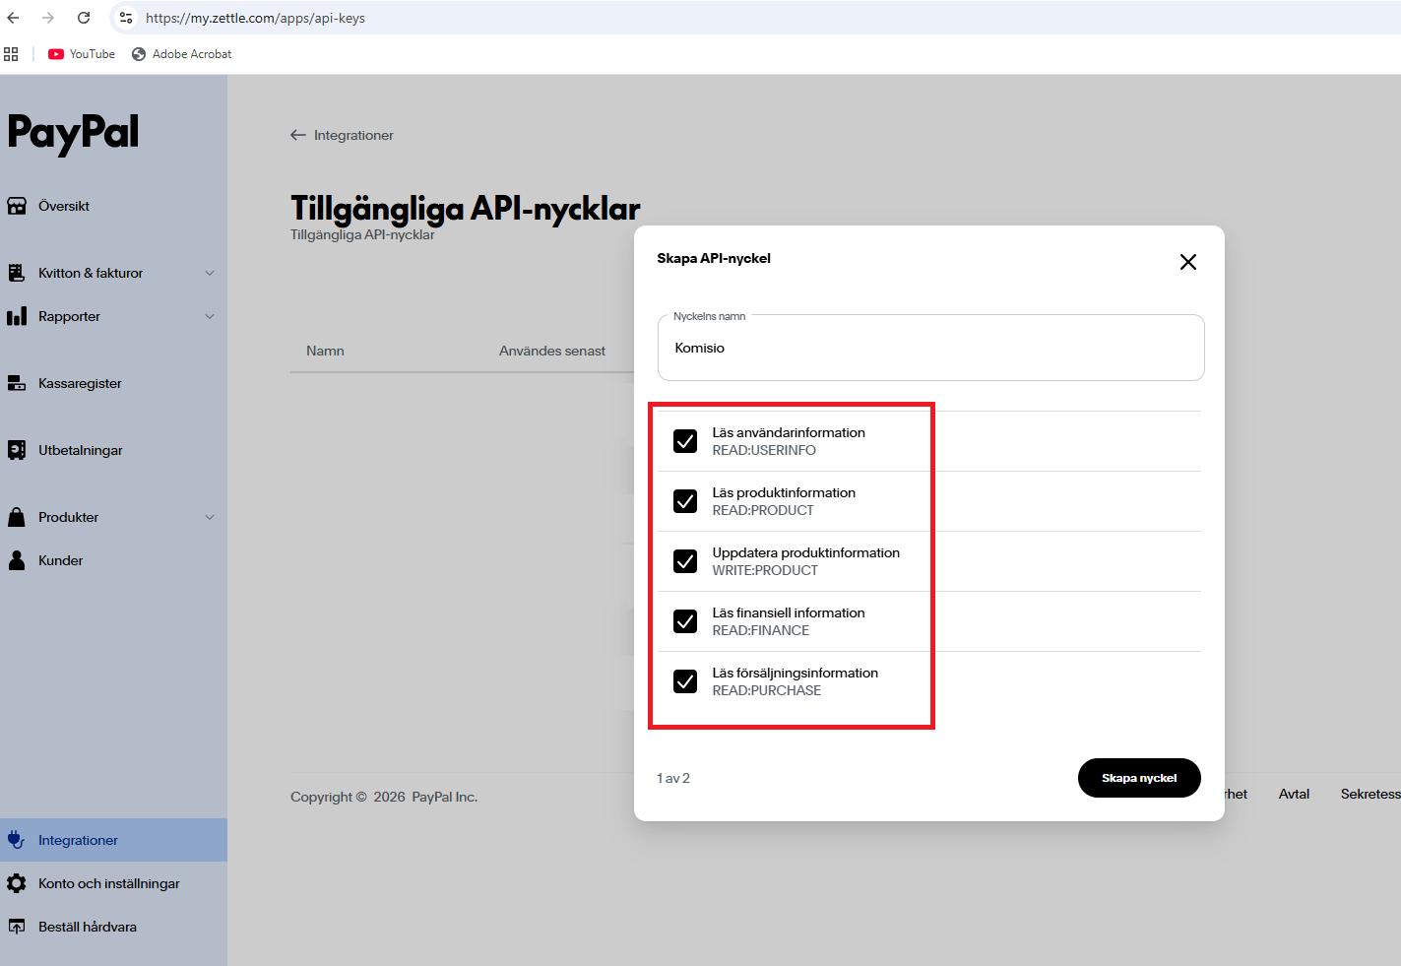Open Konto och inställningar gear icon
This screenshot has width=1401, height=966.
pos(16,882)
